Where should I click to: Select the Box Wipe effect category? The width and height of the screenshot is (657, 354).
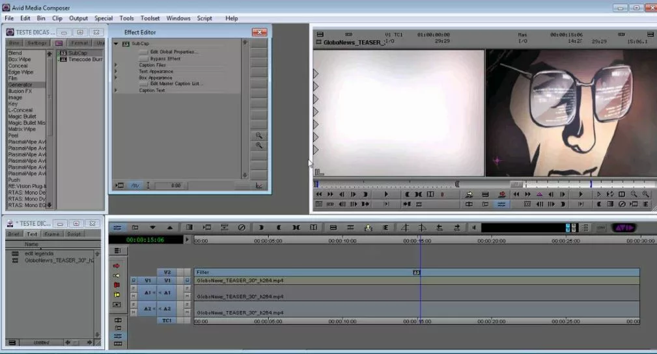point(20,59)
